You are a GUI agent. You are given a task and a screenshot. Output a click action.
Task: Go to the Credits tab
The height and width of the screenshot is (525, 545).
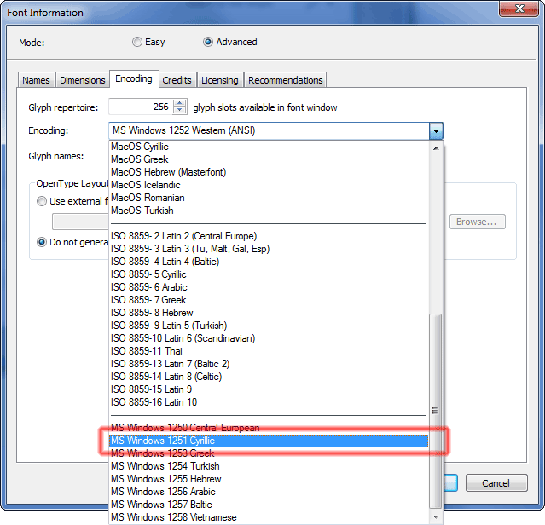[177, 80]
